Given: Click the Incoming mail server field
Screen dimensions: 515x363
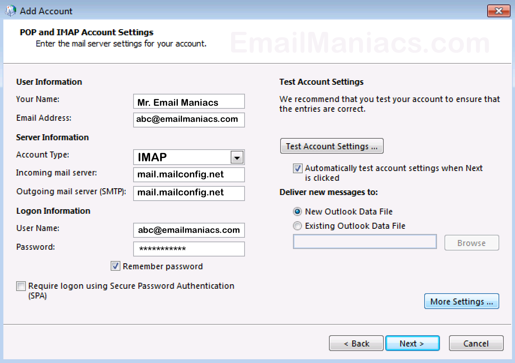Looking at the screenshot, I should point(189,175).
